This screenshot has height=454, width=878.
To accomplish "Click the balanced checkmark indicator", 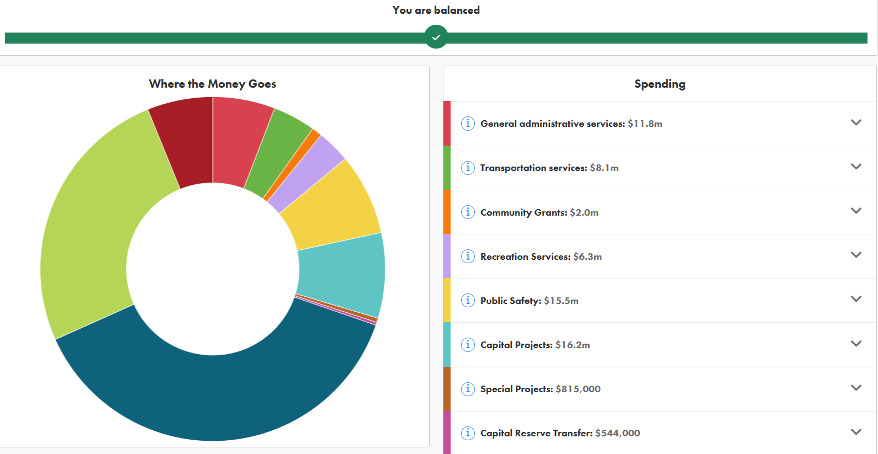I will pos(436,38).
